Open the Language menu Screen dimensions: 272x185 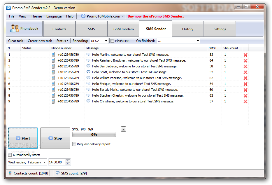pos(54,16)
